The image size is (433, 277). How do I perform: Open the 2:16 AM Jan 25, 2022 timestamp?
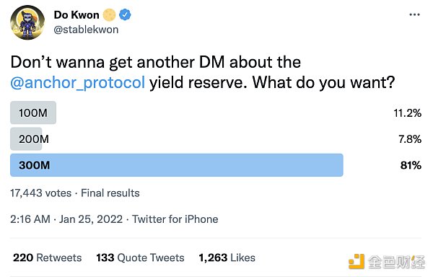click(66, 219)
